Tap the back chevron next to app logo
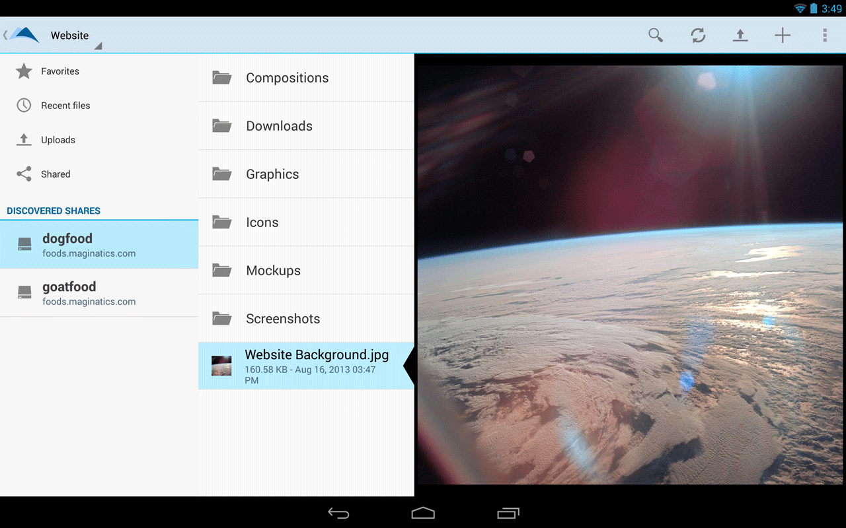The height and width of the screenshot is (528, 846). 5,35
